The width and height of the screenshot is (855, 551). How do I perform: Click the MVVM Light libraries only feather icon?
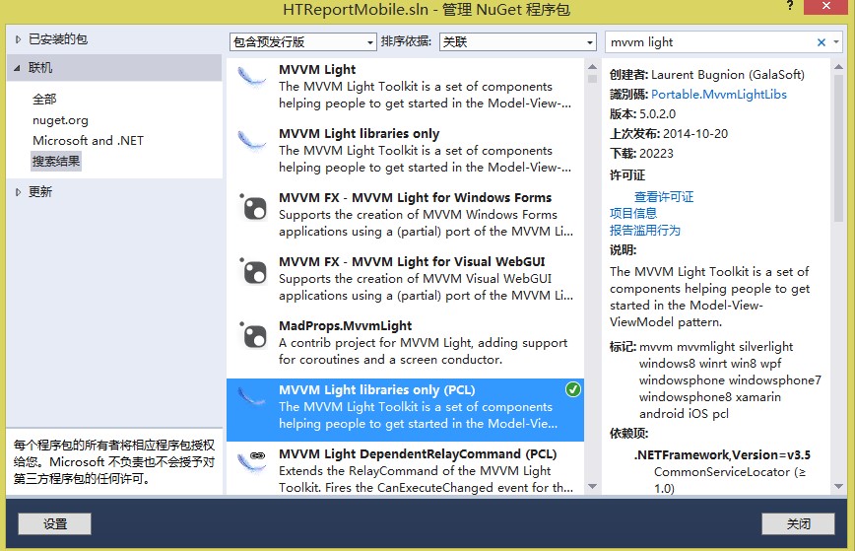pyautogui.click(x=252, y=141)
